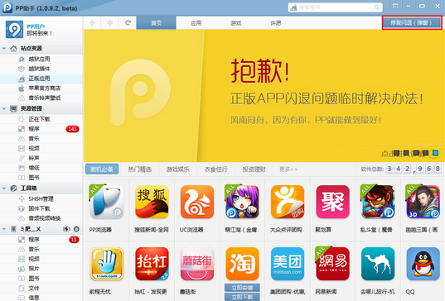445x301 pixels.
Task: Focus the search input in the title bar
Action: point(335,7)
